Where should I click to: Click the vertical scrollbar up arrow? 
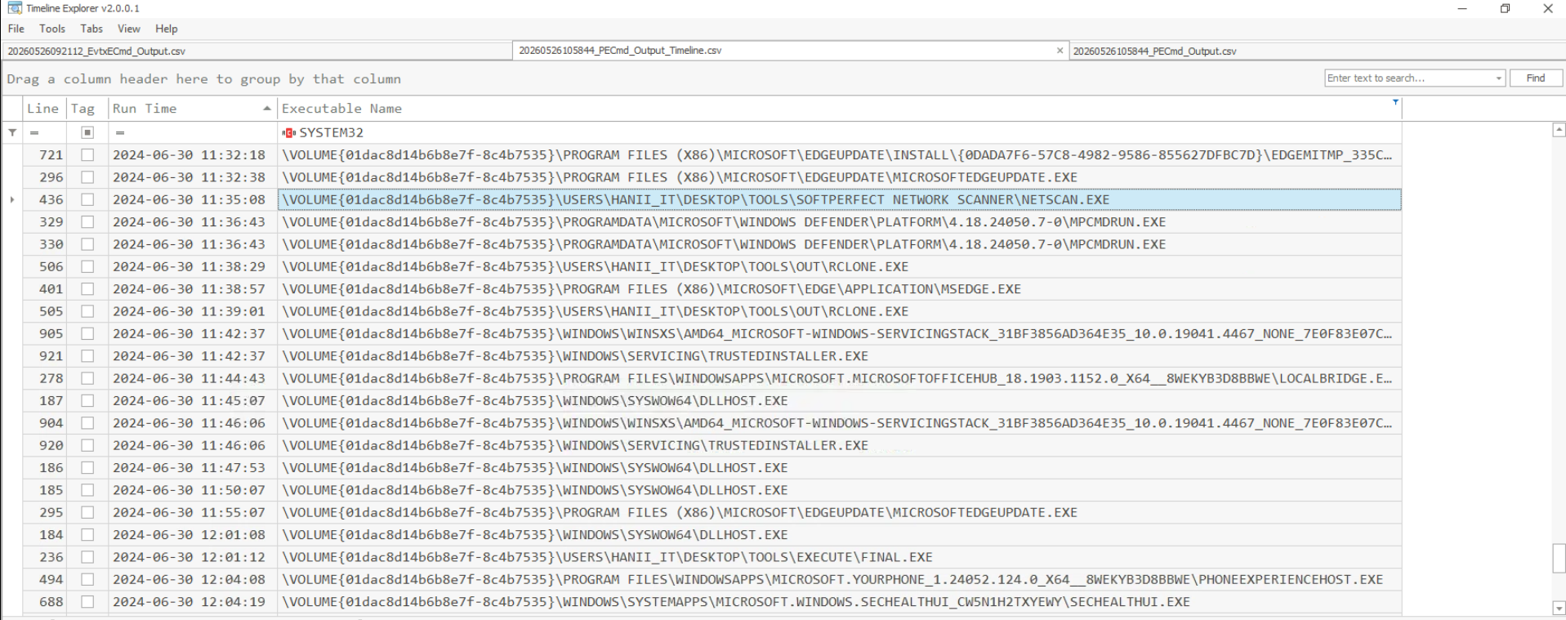(1559, 130)
